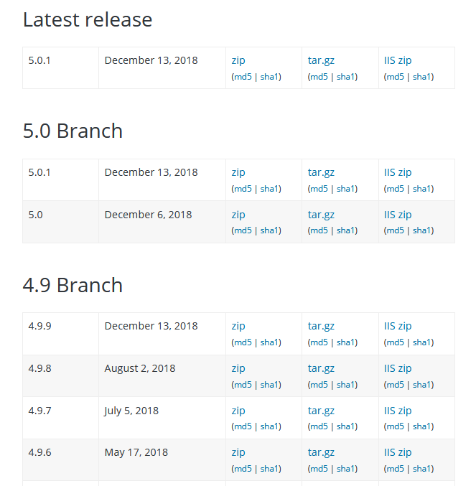Screen dimensions: 476x486
Task: Open sha1 for the 4.9.8 zip
Action: coord(269,385)
